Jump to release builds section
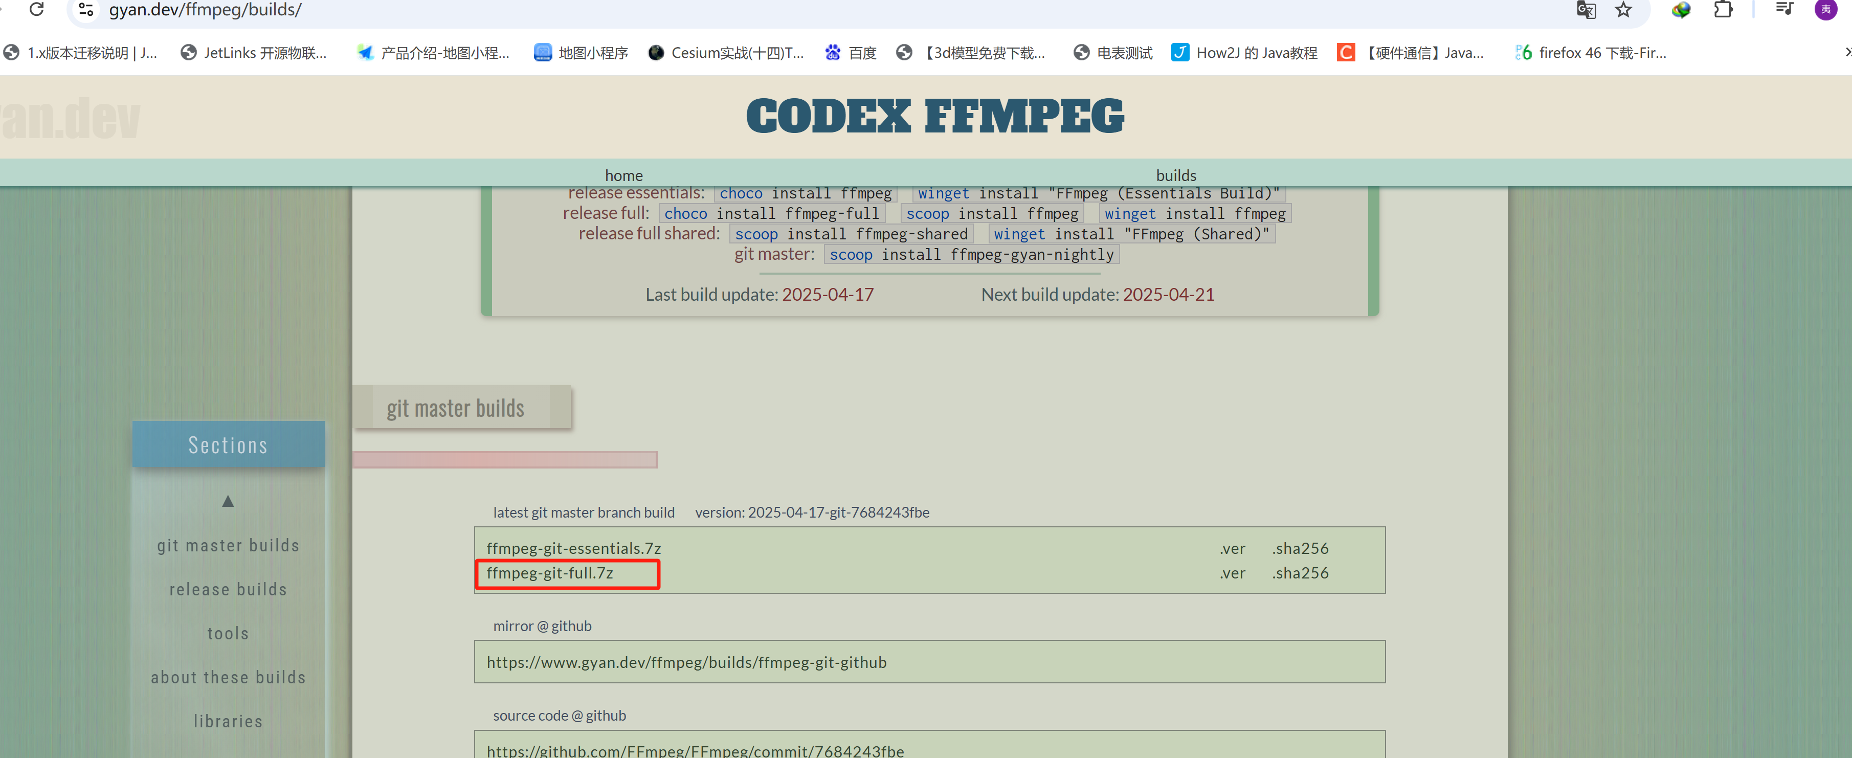Image resolution: width=1852 pixels, height=758 pixels. point(228,590)
